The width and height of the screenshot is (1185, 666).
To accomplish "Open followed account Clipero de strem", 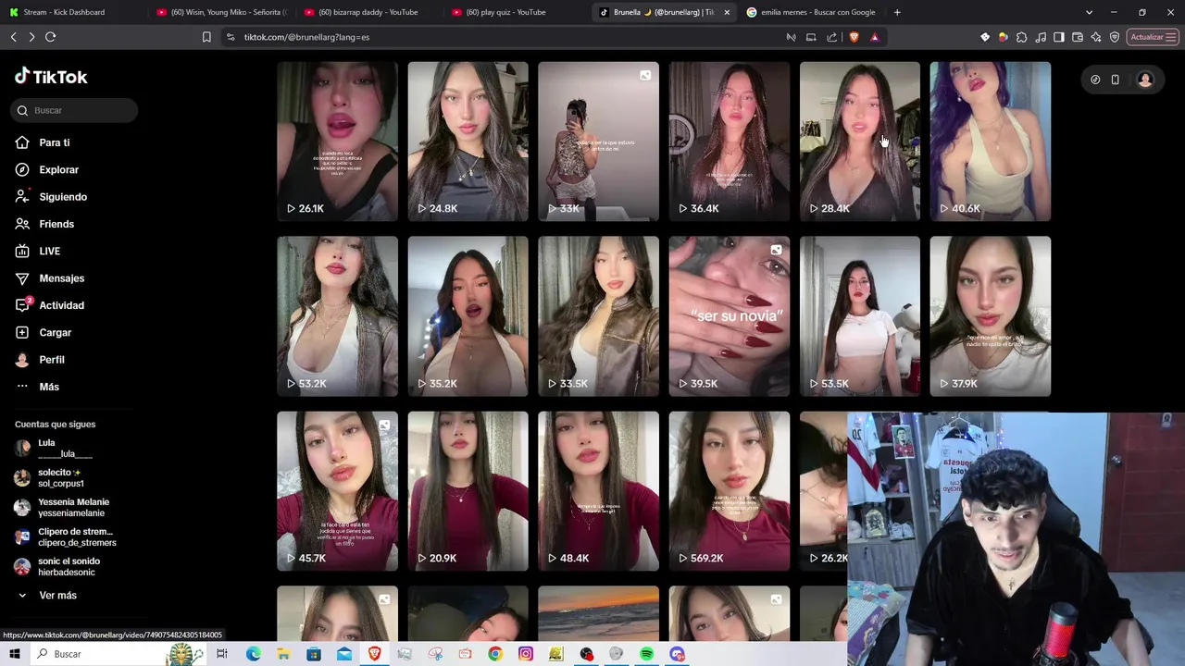I will click(x=65, y=537).
